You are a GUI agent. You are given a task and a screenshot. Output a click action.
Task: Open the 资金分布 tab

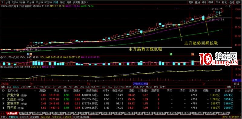point(24,117)
